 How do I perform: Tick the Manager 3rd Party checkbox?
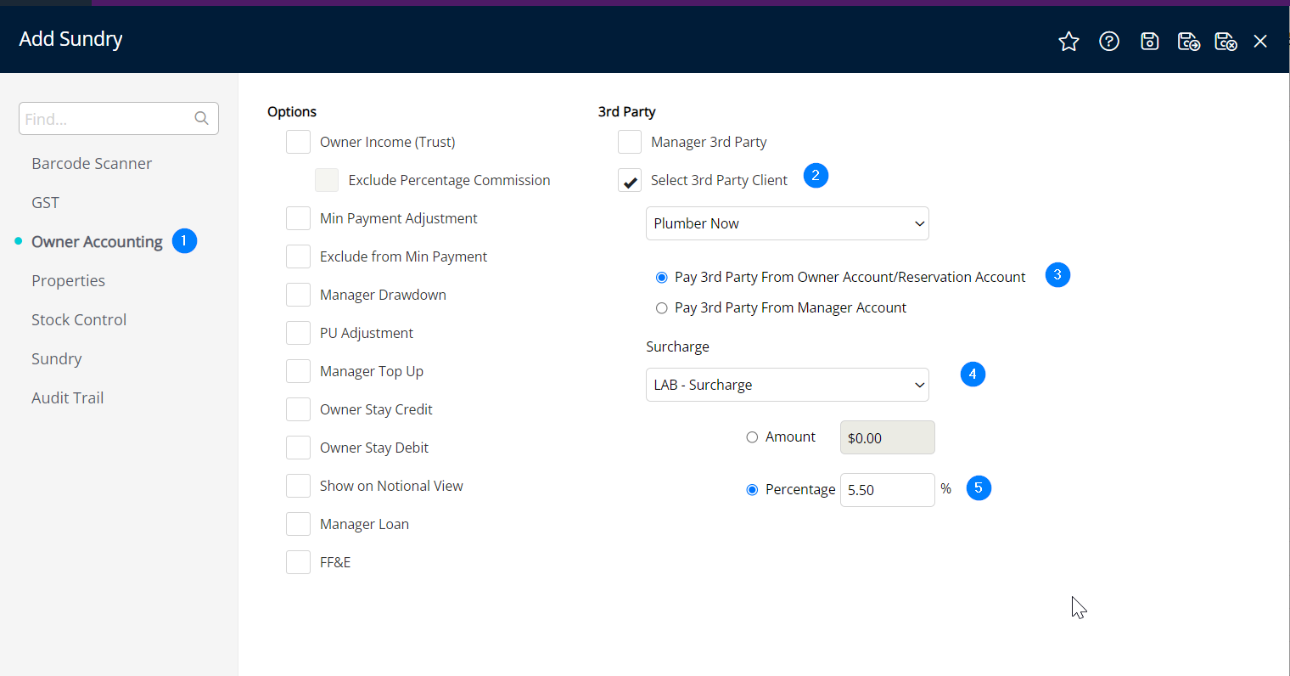pyautogui.click(x=630, y=142)
